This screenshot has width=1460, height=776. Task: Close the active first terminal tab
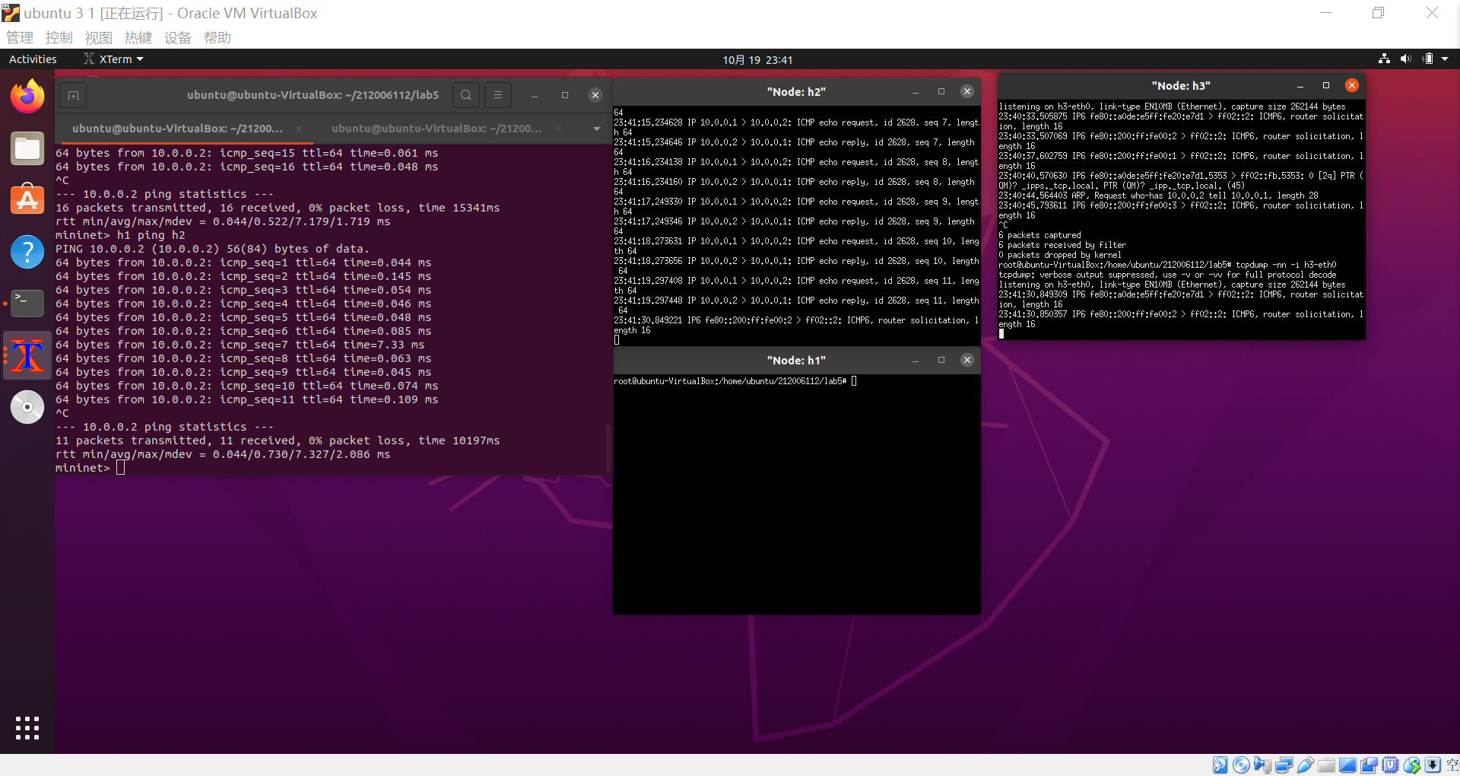(x=299, y=129)
